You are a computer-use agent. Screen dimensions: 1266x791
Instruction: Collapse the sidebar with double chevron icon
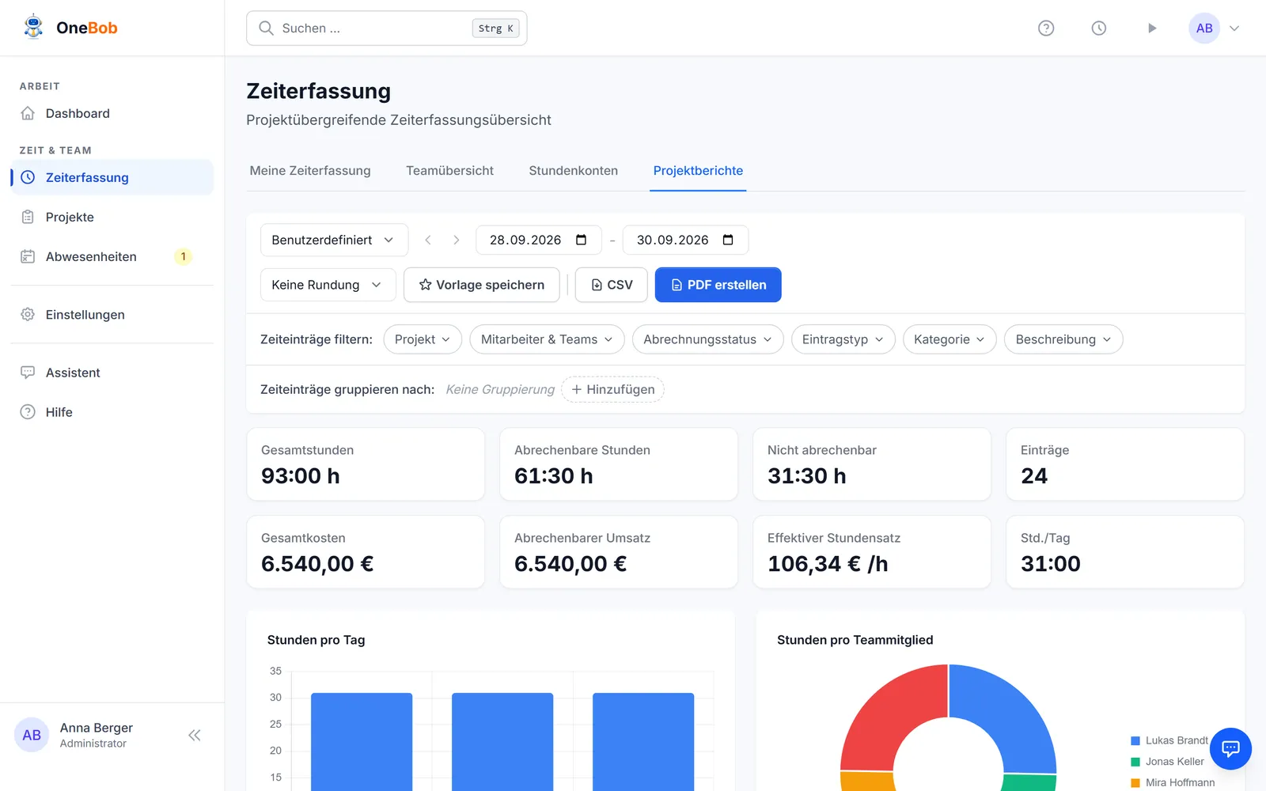(x=195, y=735)
